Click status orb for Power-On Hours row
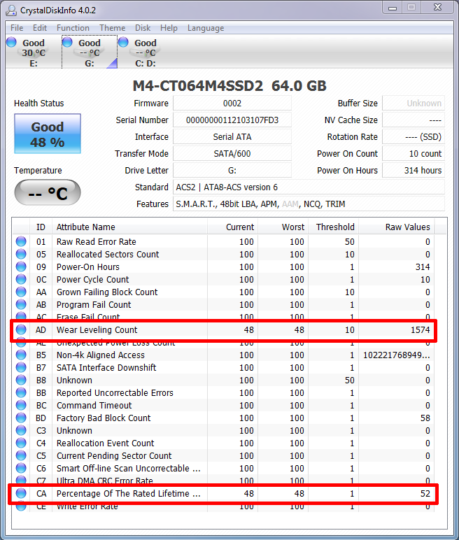459x540 pixels. 21,267
